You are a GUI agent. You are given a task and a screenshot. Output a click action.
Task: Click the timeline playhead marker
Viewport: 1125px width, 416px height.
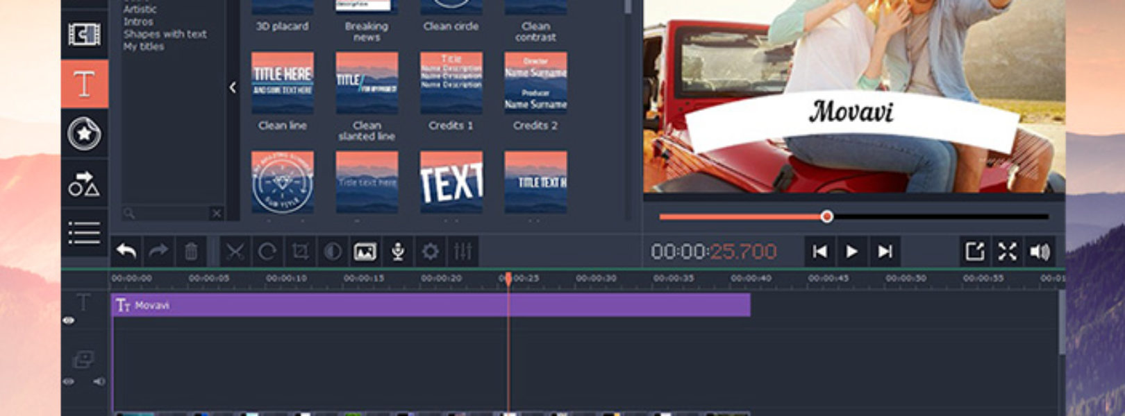point(508,279)
